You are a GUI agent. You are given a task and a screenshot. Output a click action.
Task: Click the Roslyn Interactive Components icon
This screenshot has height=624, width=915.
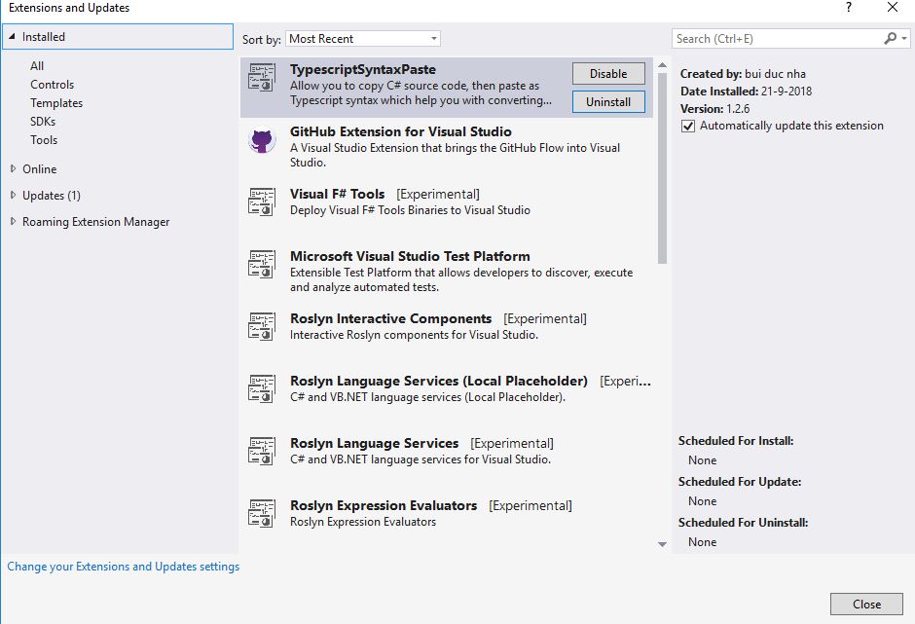[262, 327]
